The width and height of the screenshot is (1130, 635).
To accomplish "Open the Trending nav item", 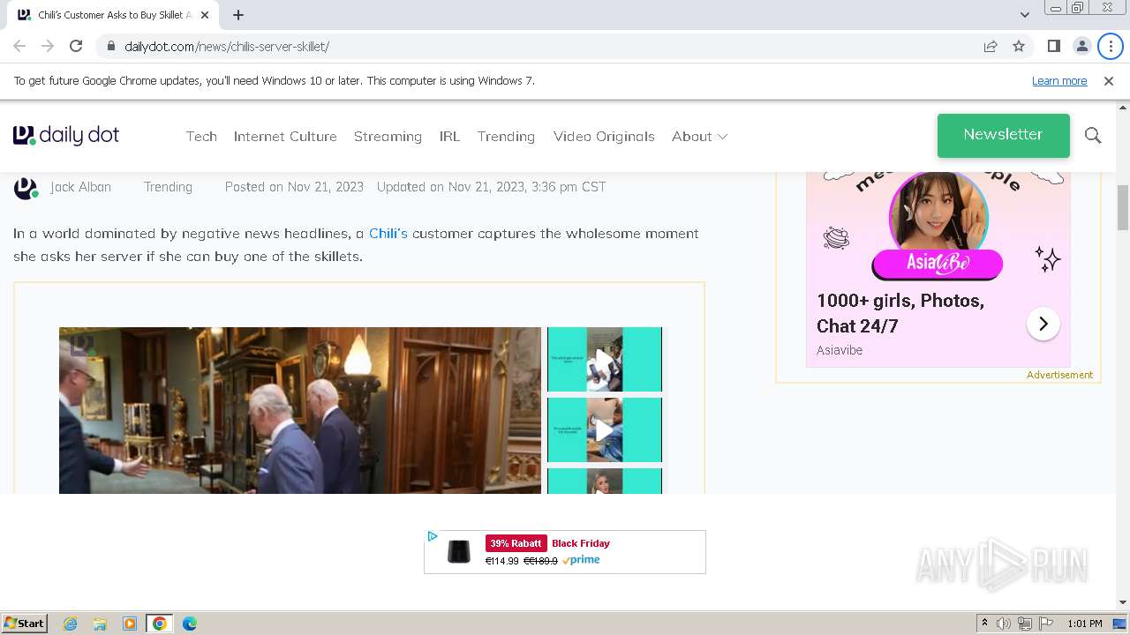I will [x=506, y=136].
